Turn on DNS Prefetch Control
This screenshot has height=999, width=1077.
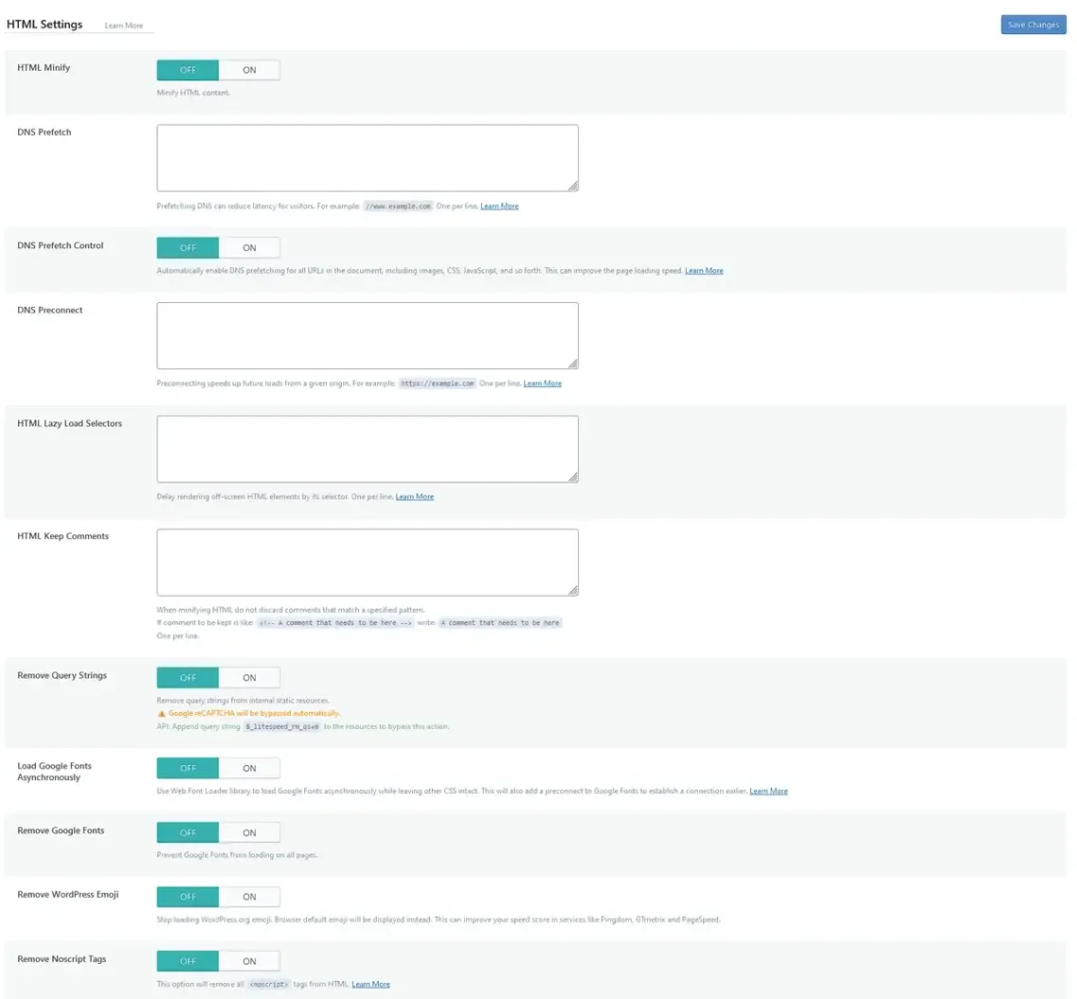point(249,247)
